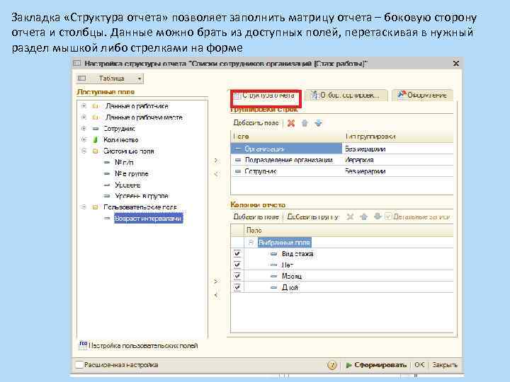
Task: Select Уровень system field
Action: pyautogui.click(x=127, y=185)
